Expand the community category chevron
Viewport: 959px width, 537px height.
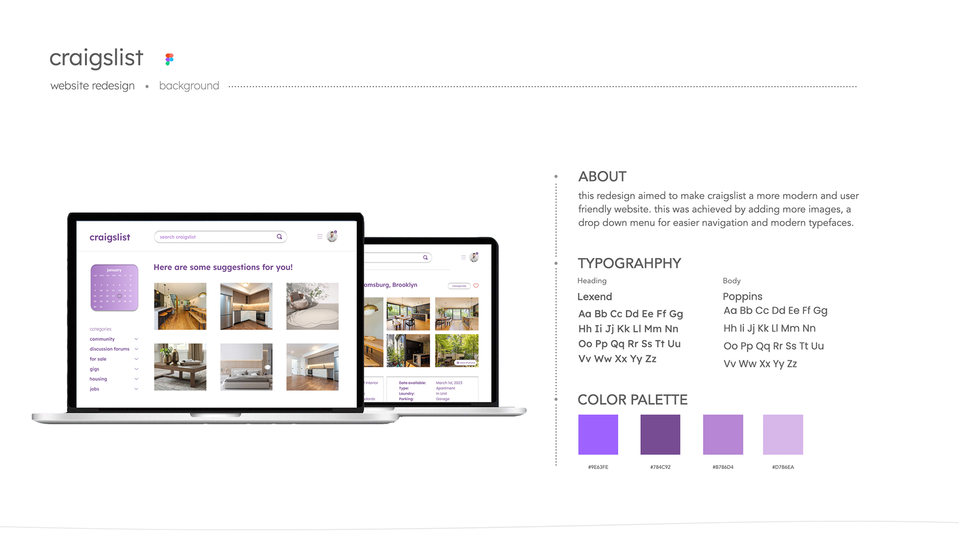click(x=136, y=339)
